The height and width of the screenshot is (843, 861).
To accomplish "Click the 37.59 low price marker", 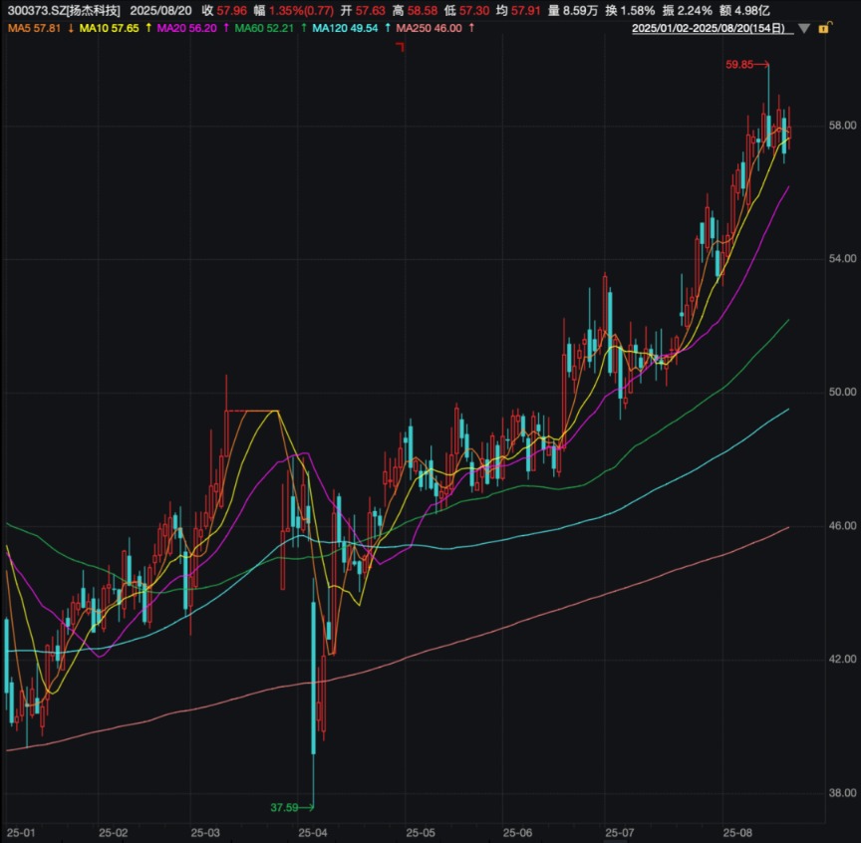I will [285, 807].
